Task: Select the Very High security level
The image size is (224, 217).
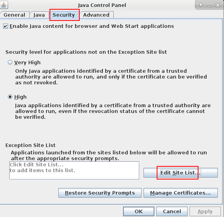Action: tap(10, 62)
